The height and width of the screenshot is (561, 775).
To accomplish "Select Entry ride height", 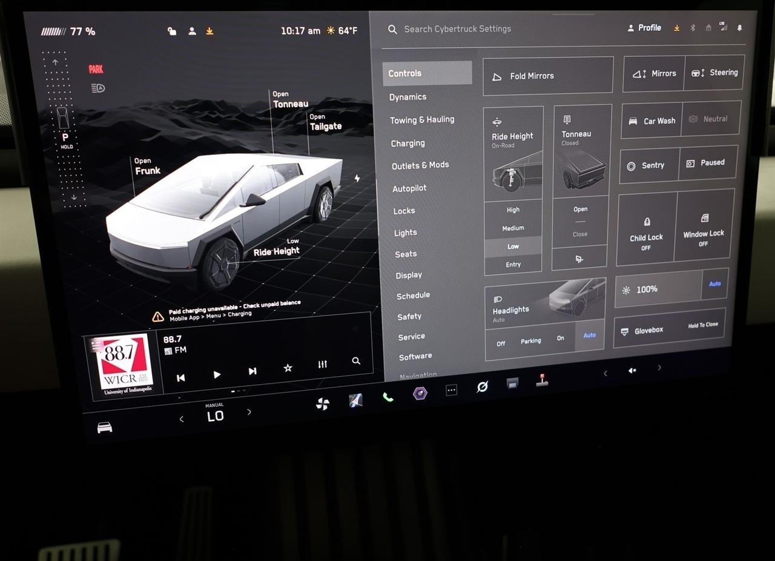I will coord(513,265).
